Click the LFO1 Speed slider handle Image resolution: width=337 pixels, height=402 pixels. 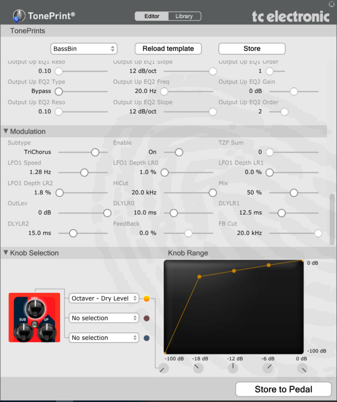pos(84,172)
